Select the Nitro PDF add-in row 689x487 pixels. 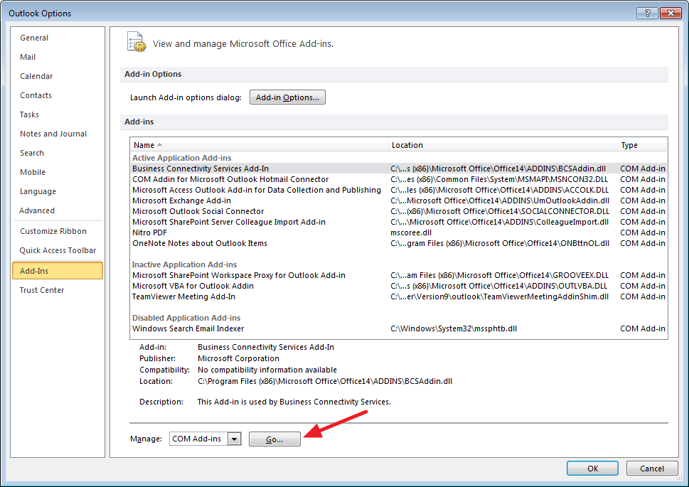coord(399,232)
